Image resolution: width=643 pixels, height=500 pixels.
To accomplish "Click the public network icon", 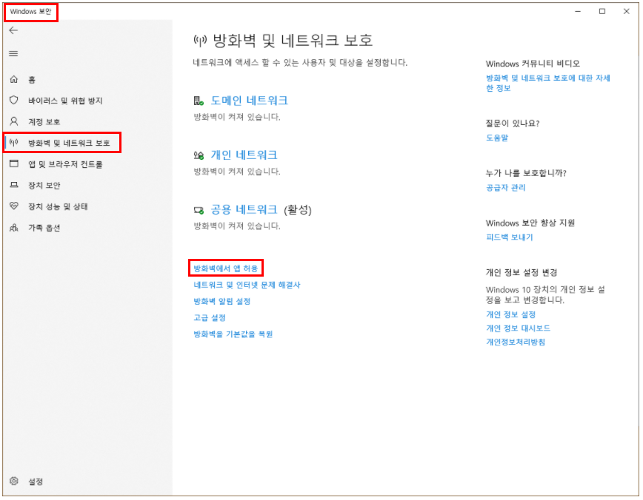I will tap(199, 211).
